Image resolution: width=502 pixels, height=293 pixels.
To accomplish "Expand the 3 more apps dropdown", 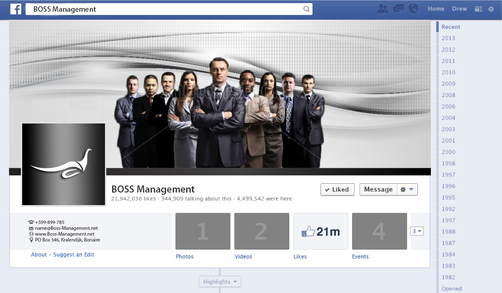I will [x=417, y=231].
